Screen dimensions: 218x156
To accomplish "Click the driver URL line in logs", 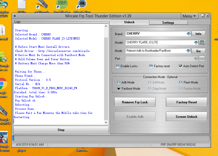I will click(52, 51).
